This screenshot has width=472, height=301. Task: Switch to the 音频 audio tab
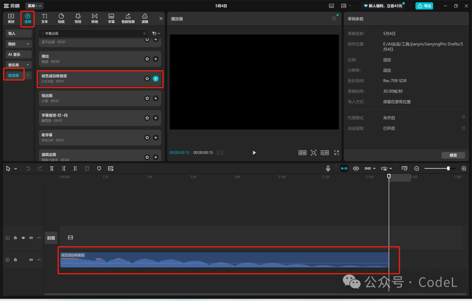click(28, 18)
